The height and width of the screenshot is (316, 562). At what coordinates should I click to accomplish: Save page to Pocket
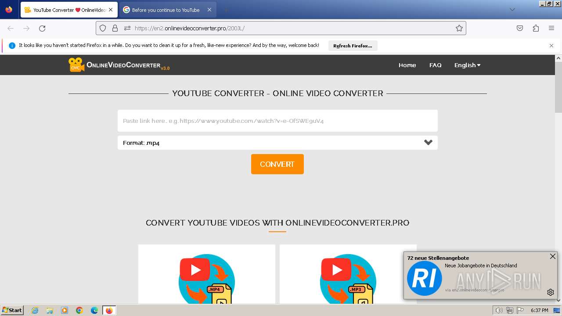pos(520,28)
